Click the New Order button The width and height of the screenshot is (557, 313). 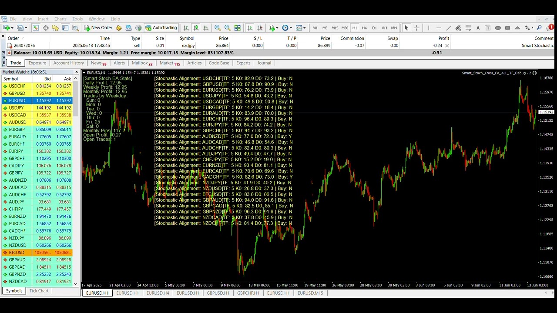pyautogui.click(x=98, y=28)
